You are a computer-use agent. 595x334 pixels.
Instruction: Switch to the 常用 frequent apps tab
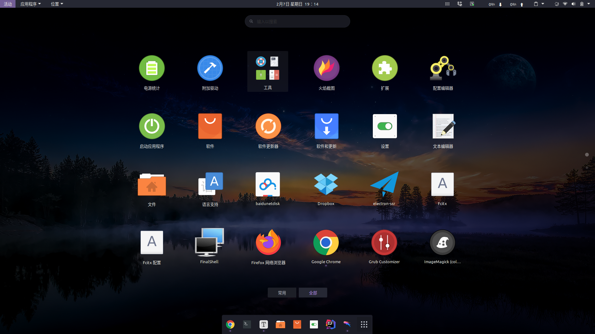(282, 293)
